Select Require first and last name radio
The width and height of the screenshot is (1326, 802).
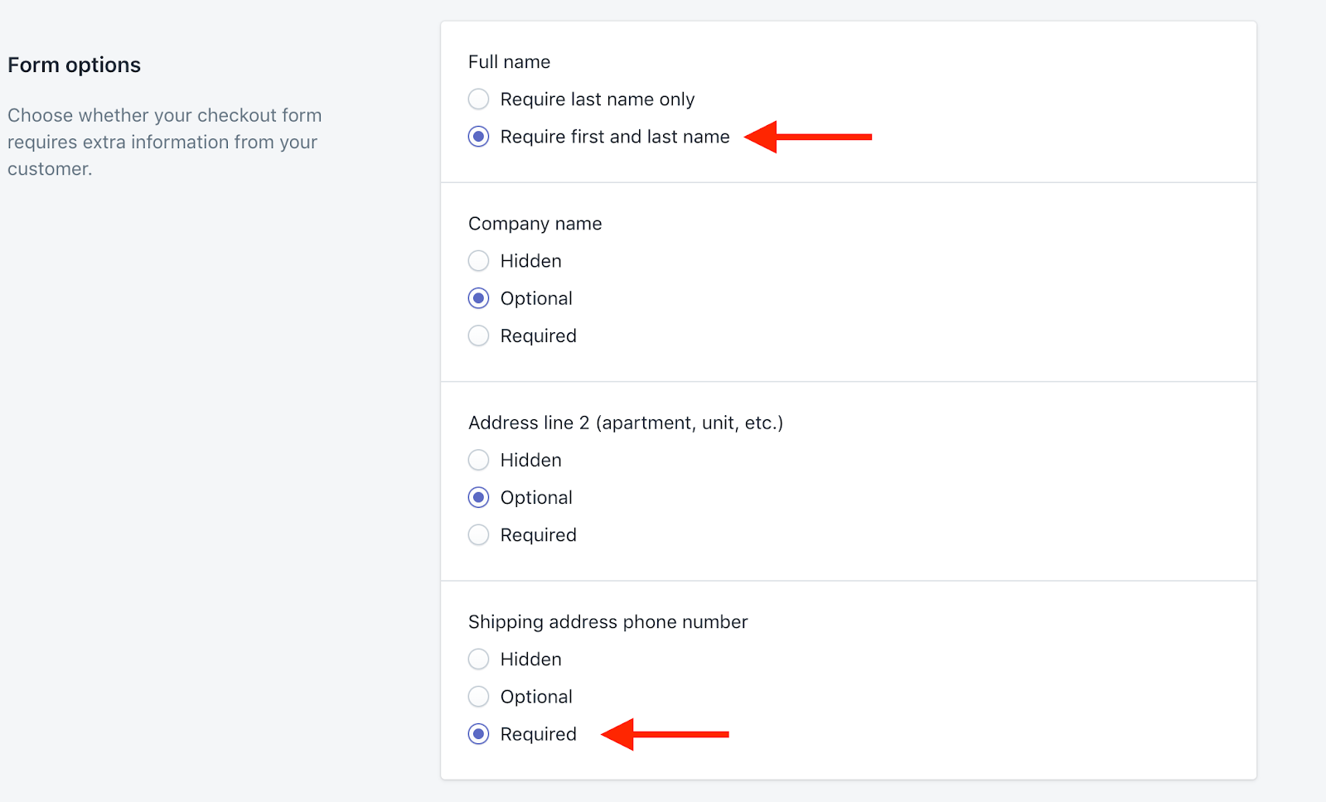click(478, 137)
